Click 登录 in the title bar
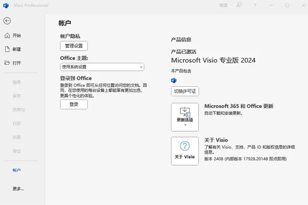 [x=223, y=6]
